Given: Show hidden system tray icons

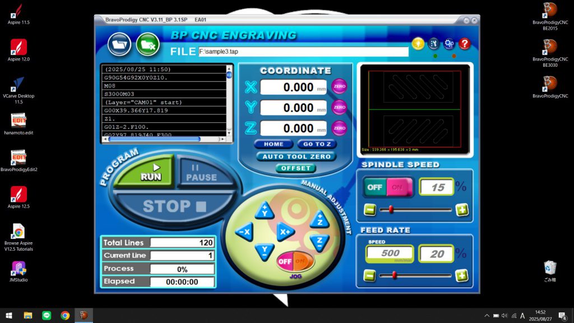Looking at the screenshot, I should [487, 316].
